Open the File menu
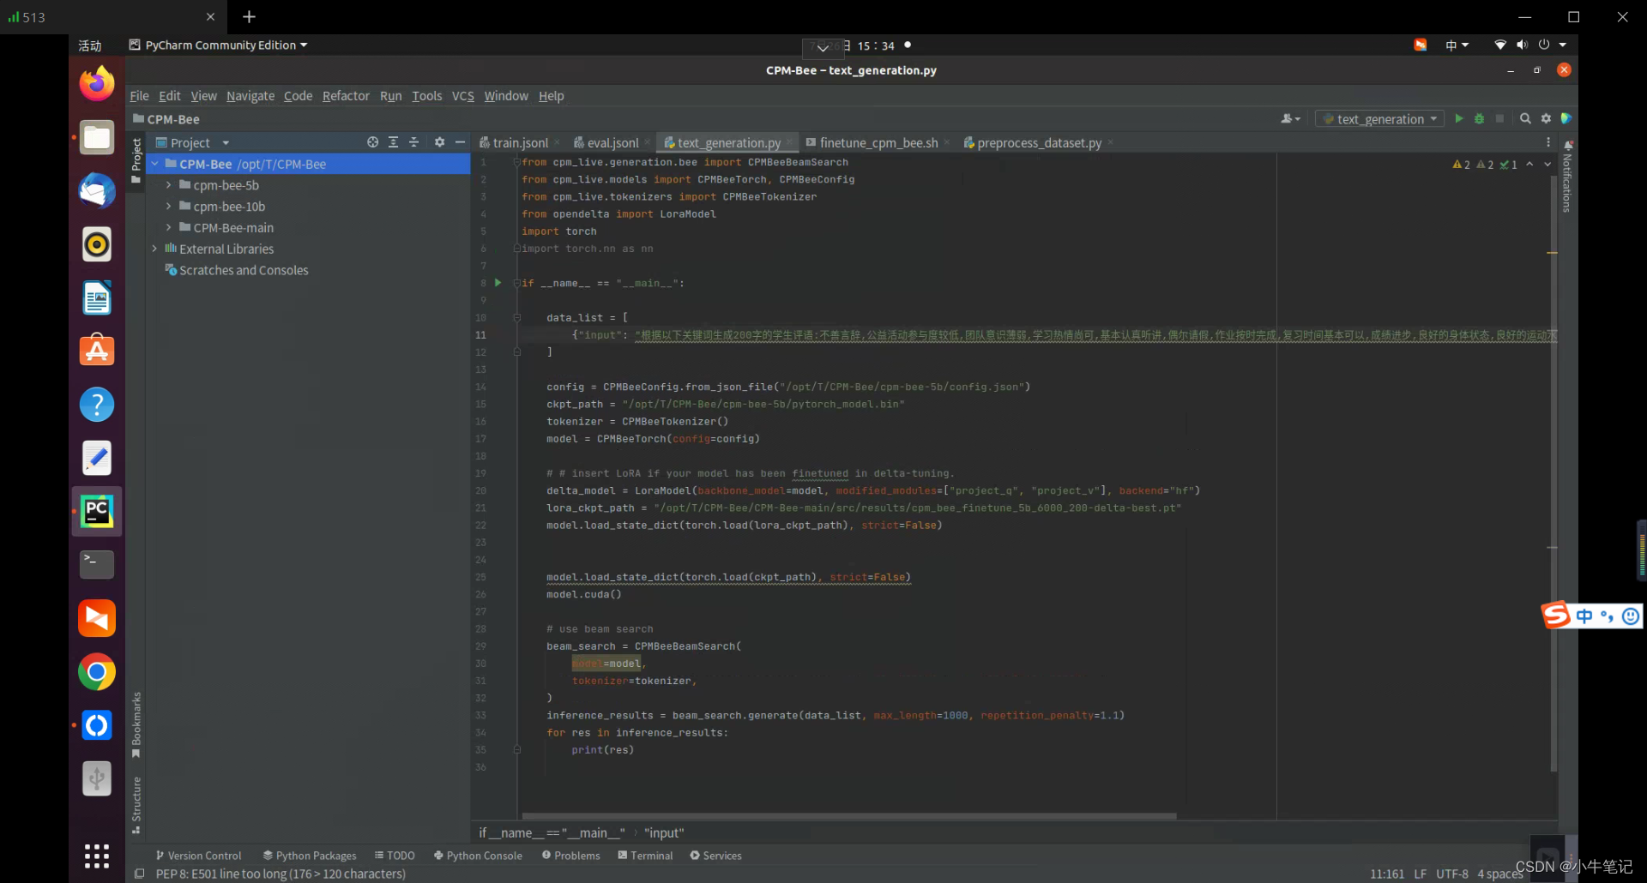The image size is (1647, 883). pos(139,96)
